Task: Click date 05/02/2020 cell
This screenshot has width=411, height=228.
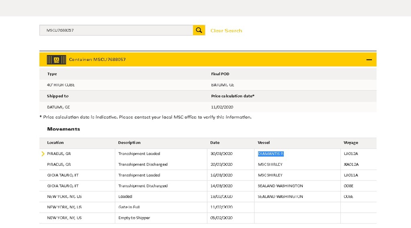Action: [x=222, y=218]
